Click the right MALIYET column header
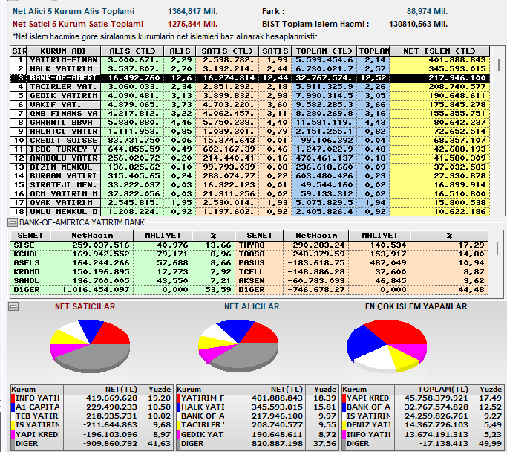The height and width of the screenshot is (452, 507). coord(379,236)
